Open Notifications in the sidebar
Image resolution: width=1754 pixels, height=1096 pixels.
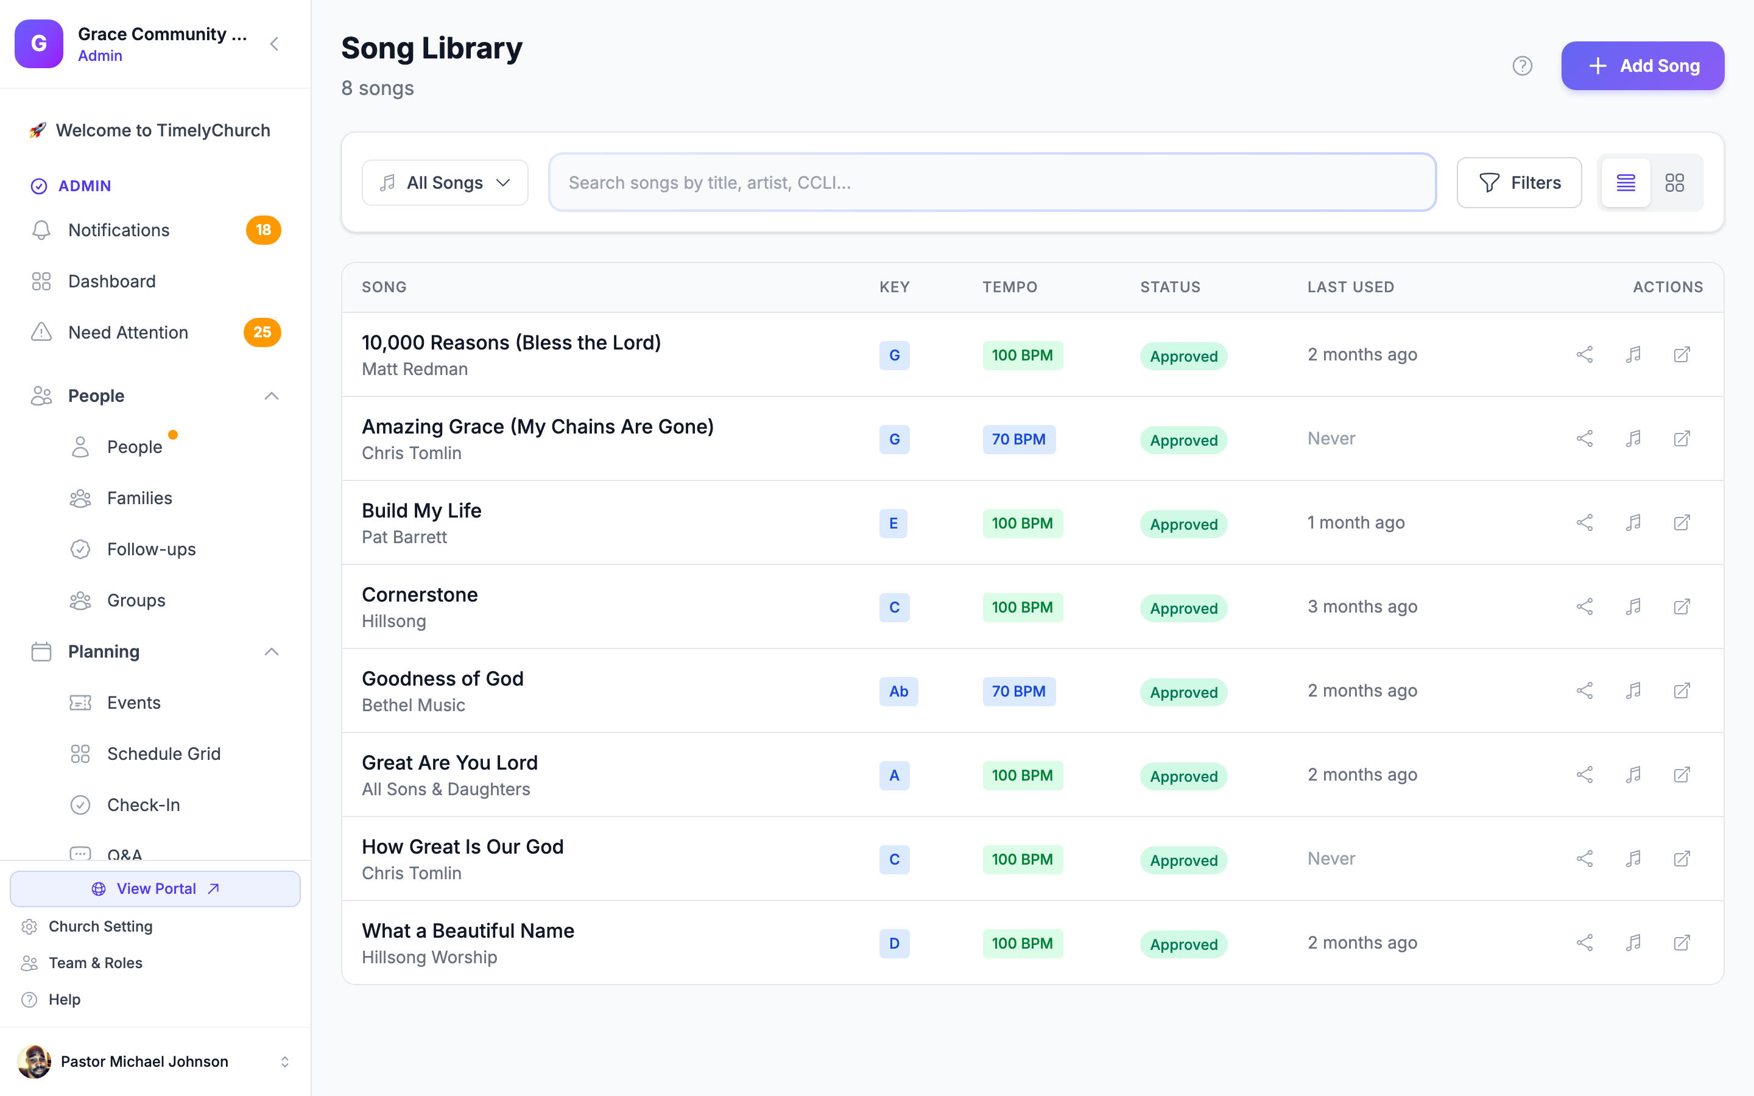click(x=156, y=230)
